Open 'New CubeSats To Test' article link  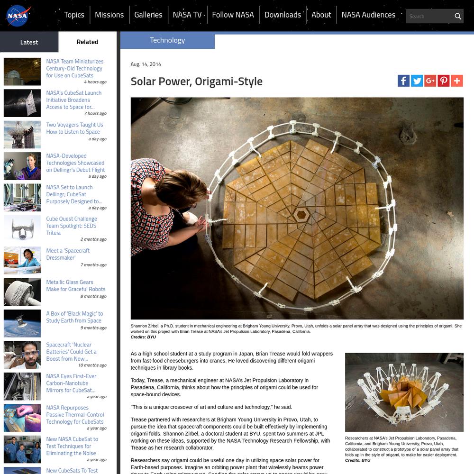tap(72, 470)
